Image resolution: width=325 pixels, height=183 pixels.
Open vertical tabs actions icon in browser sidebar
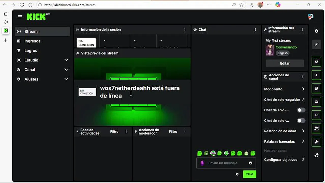point(6,14)
